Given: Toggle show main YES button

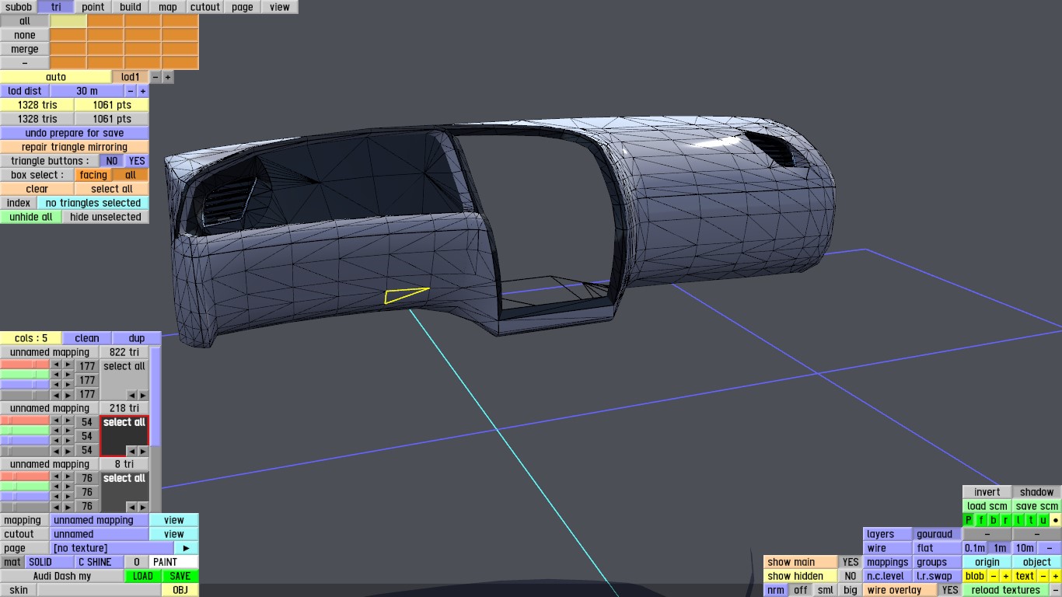Looking at the screenshot, I should 851,562.
